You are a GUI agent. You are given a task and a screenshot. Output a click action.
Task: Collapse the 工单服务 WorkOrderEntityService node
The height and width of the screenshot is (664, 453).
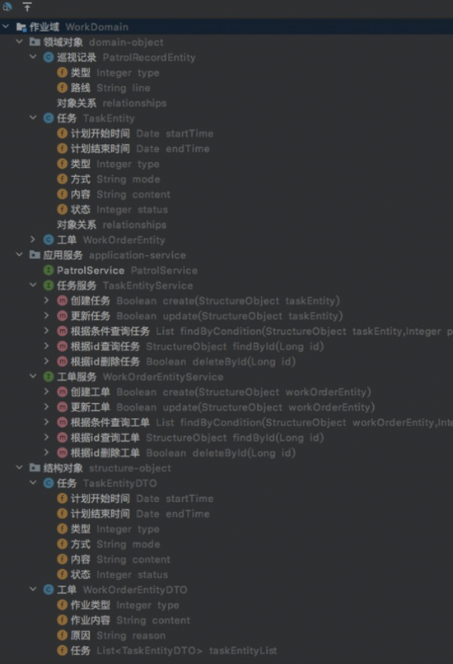click(x=33, y=377)
